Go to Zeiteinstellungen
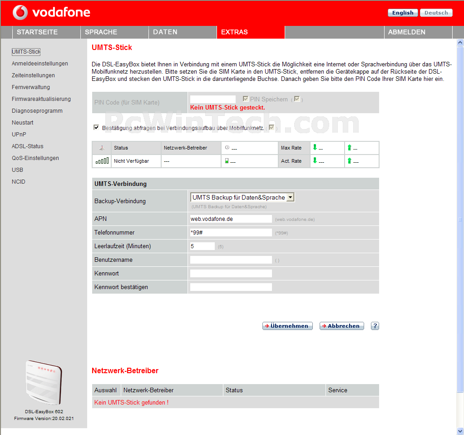Image resolution: width=464 pixels, height=435 pixels. click(33, 75)
